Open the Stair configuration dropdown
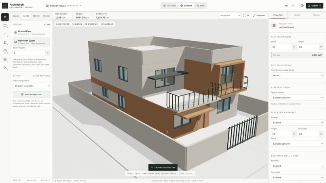This screenshot has width=326, height=183. (31, 86)
